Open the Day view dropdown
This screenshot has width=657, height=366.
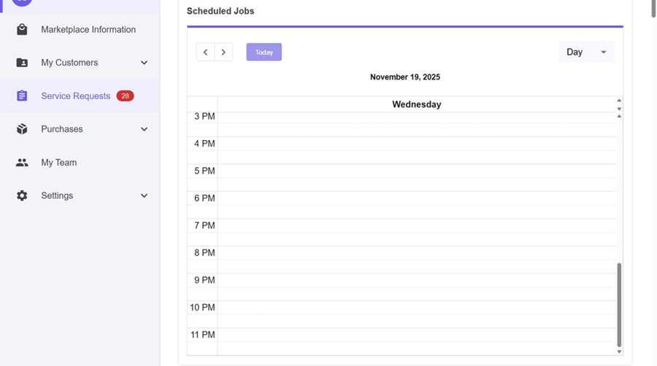586,52
